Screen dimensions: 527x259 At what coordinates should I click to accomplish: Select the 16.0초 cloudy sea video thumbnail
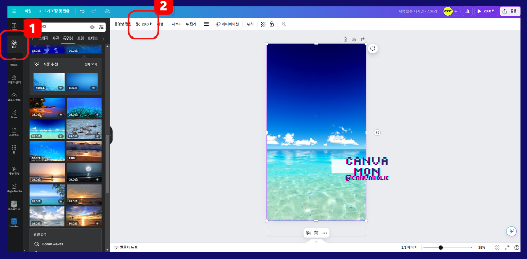47,216
